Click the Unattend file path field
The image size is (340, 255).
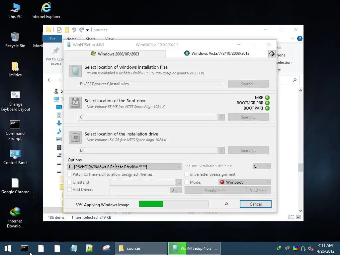click(142, 182)
